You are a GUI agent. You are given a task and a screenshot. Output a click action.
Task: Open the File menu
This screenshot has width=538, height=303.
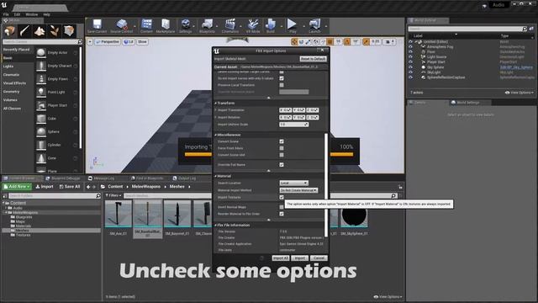pyautogui.click(x=6, y=15)
